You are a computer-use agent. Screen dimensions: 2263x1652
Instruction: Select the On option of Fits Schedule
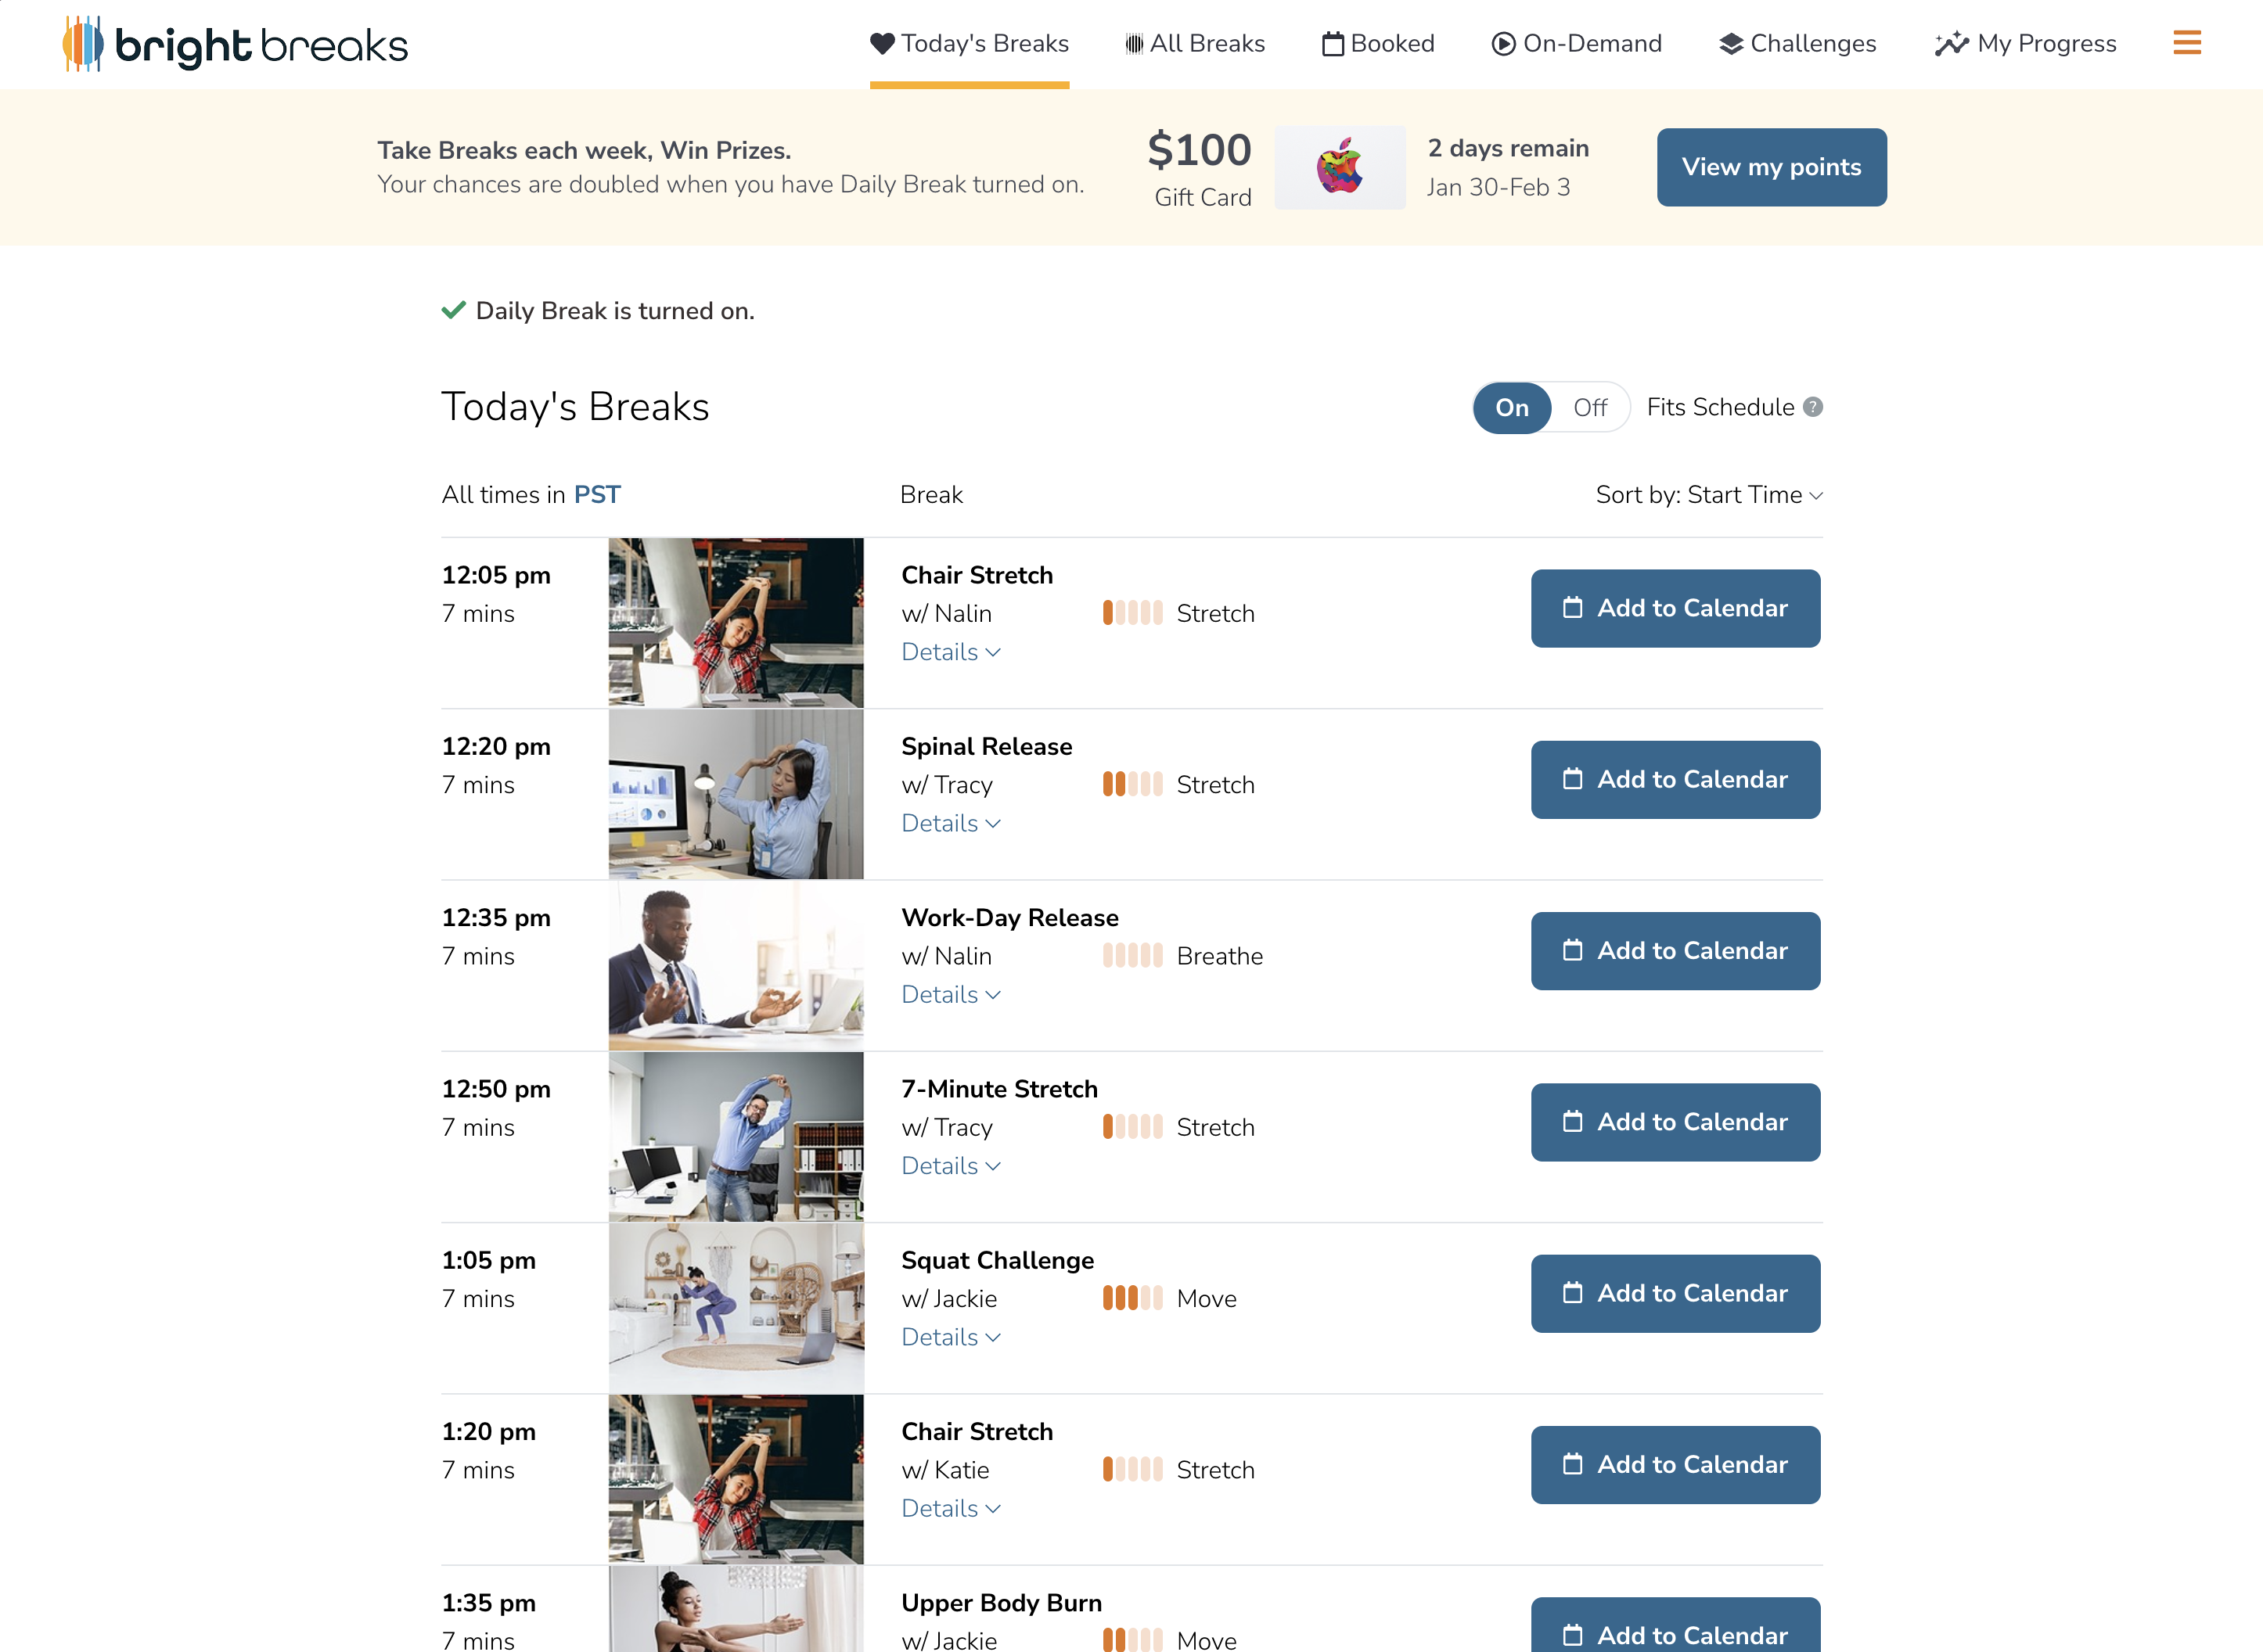[x=1512, y=407]
